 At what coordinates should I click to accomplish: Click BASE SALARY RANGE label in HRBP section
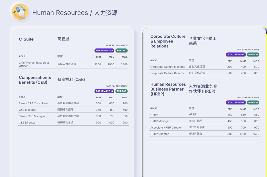pos(248,98)
